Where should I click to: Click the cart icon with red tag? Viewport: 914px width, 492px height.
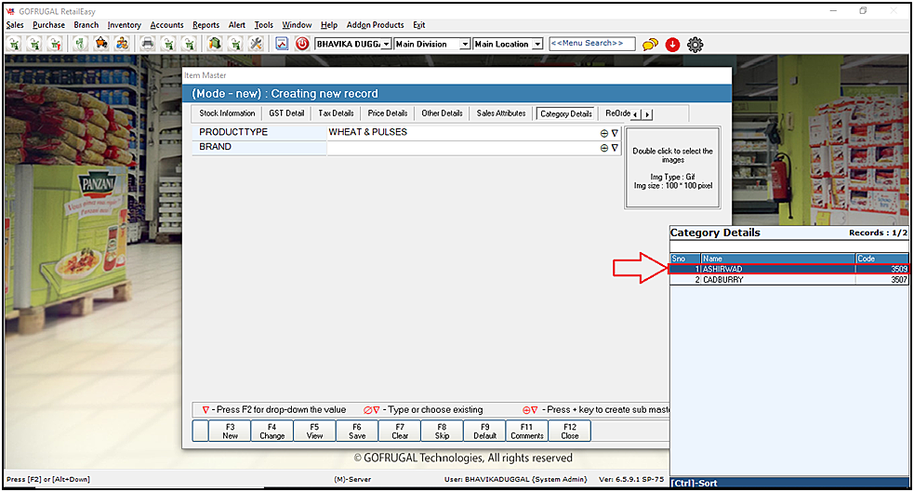(55, 45)
